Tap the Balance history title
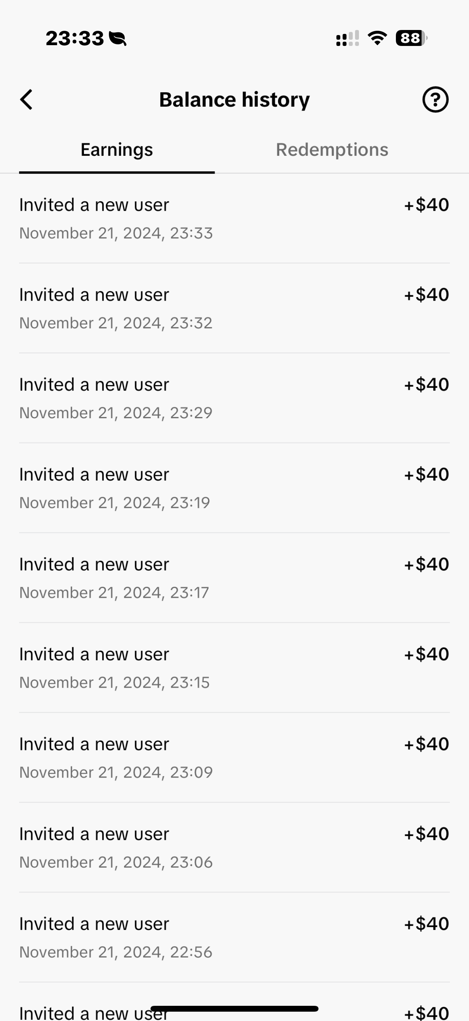 234,99
